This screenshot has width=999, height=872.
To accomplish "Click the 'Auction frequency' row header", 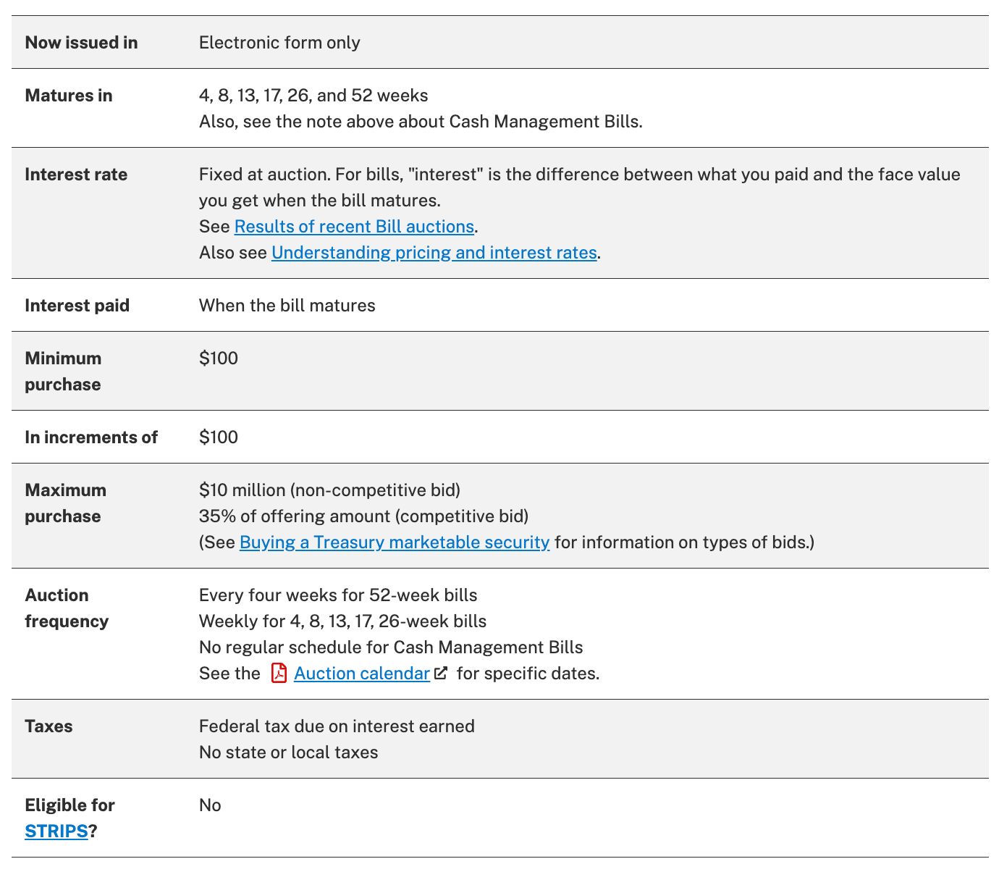I will [67, 608].
